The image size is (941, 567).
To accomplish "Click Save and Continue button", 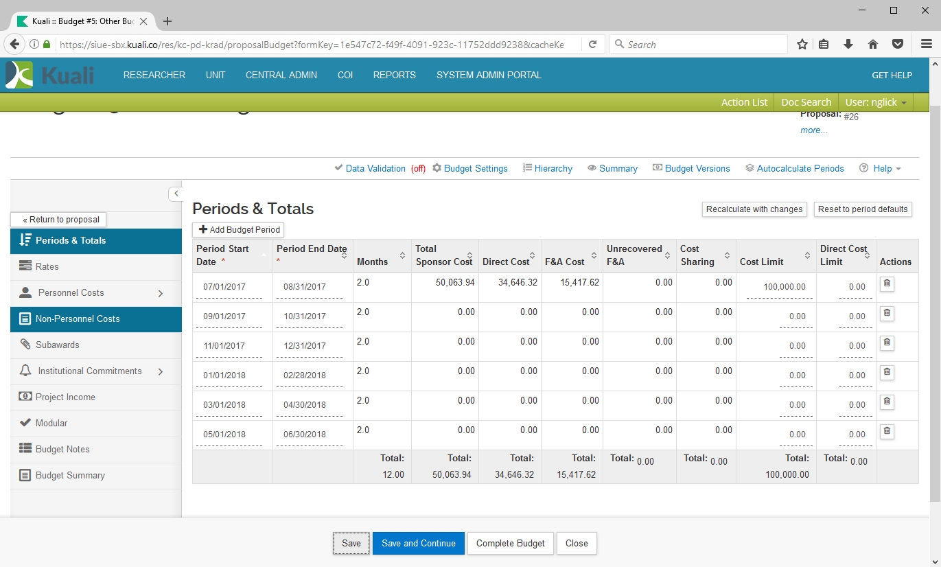I will point(418,543).
